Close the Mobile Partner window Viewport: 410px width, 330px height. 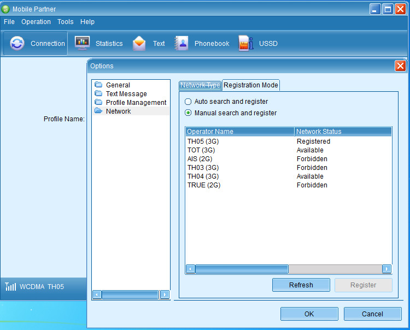click(x=400, y=9)
